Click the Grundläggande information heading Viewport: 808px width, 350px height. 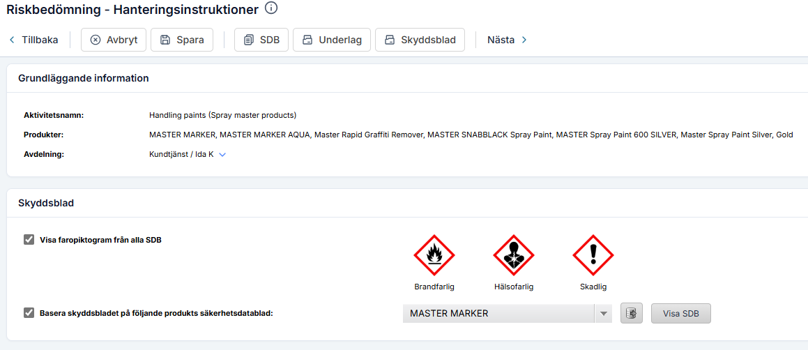pyautogui.click(x=84, y=78)
